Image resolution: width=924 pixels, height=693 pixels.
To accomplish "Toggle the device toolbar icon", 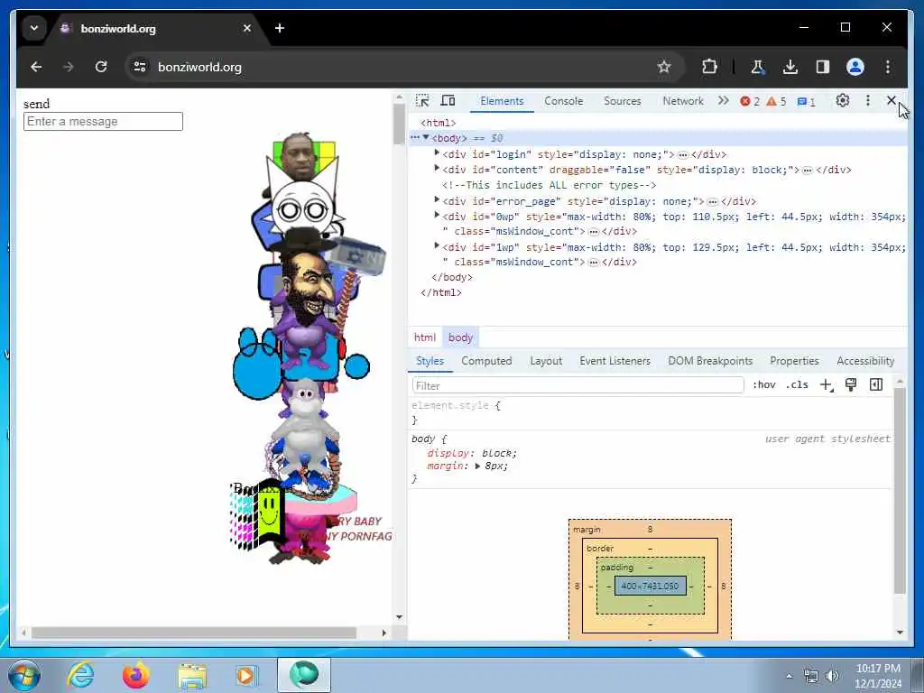I will point(448,101).
